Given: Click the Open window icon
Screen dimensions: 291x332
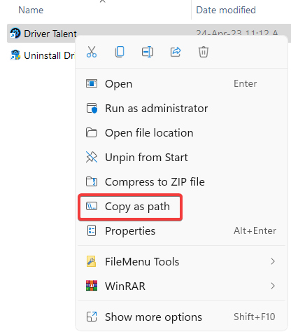Looking at the screenshot, I should 92,83.
